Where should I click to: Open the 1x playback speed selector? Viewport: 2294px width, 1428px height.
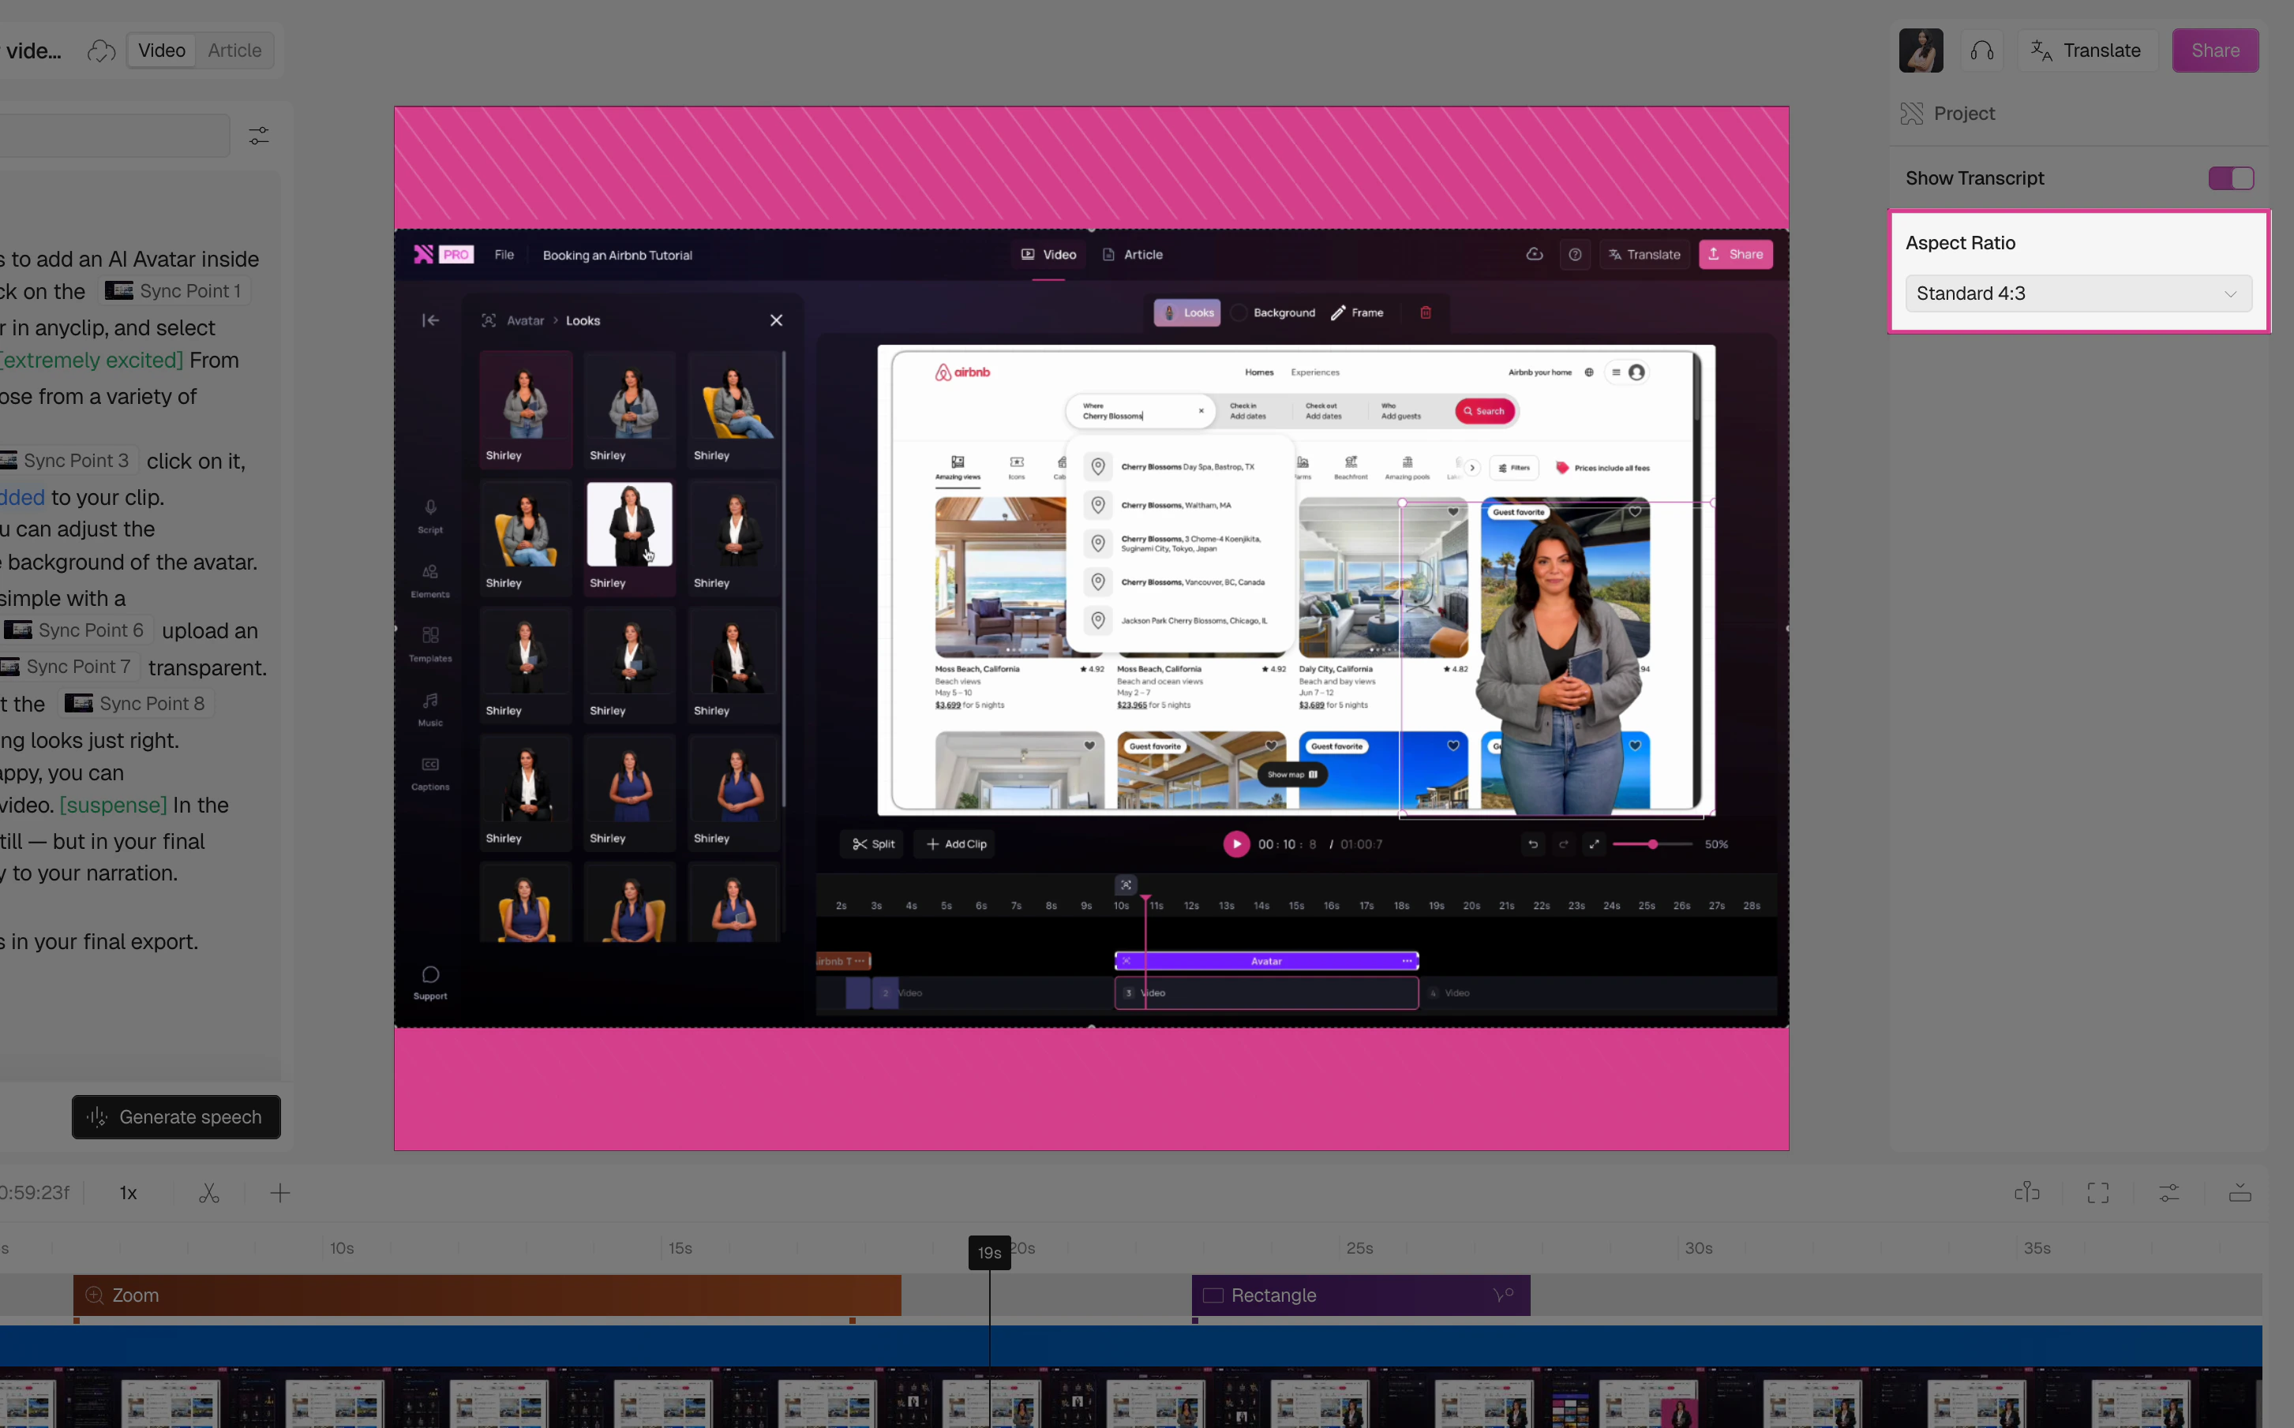(x=129, y=1193)
